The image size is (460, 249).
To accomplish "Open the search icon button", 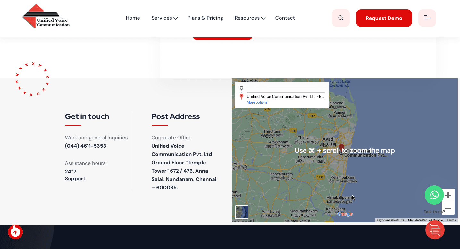I will tap(341, 18).
